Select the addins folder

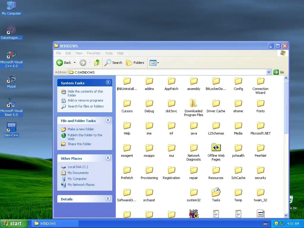tap(149, 84)
